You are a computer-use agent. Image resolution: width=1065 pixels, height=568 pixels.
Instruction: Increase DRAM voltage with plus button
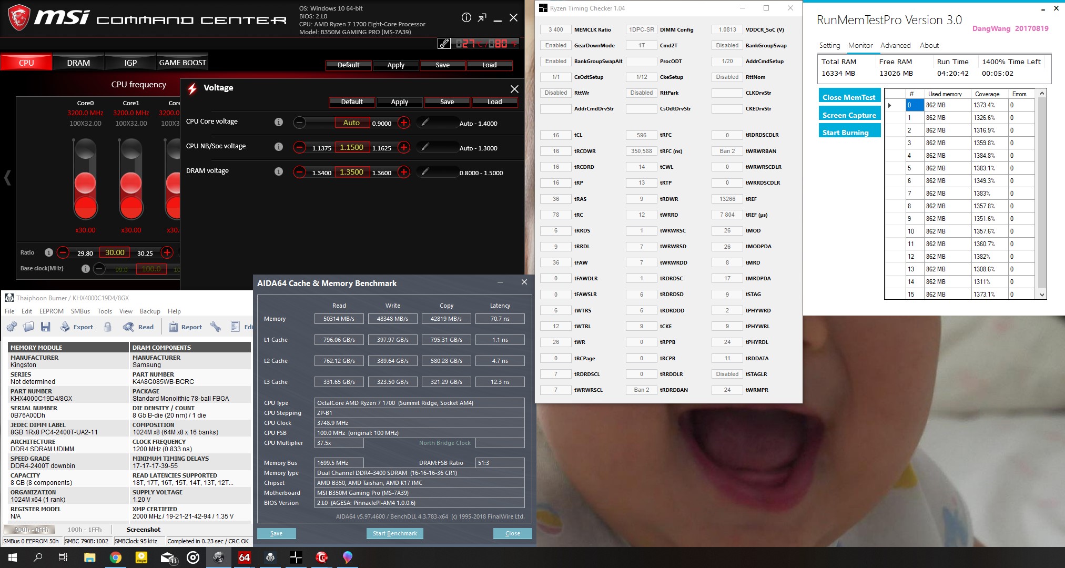403,172
